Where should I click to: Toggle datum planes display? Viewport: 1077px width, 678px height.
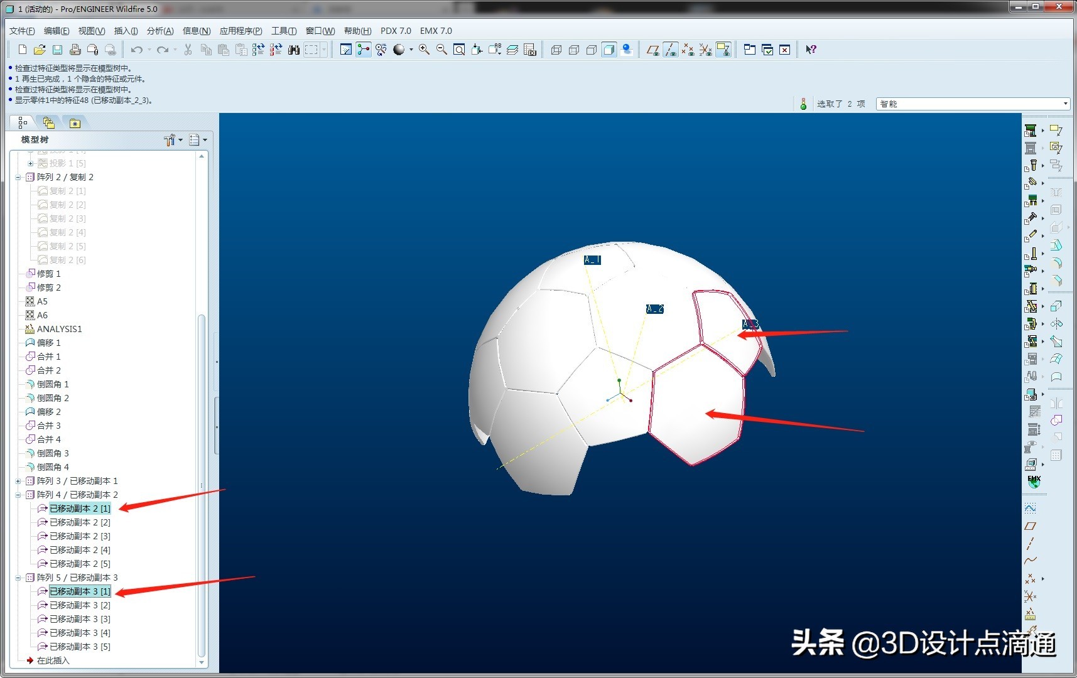coord(653,50)
